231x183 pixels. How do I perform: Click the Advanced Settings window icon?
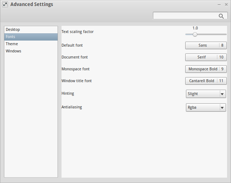(x=5, y=5)
